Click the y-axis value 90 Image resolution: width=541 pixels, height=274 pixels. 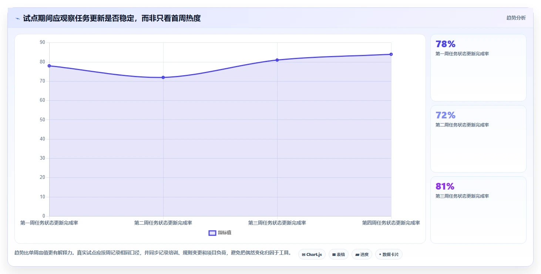(x=42, y=42)
